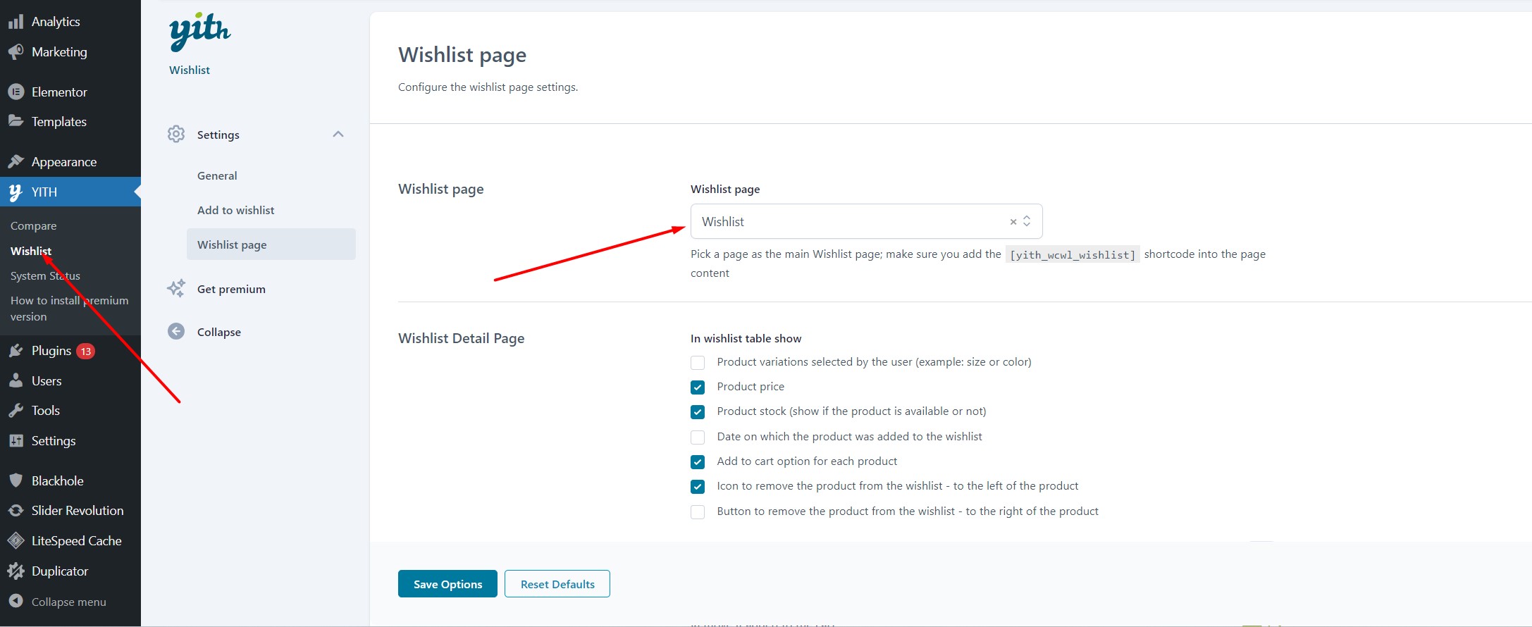This screenshot has width=1532, height=627.
Task: Open the Marketing menu item
Action: (59, 52)
